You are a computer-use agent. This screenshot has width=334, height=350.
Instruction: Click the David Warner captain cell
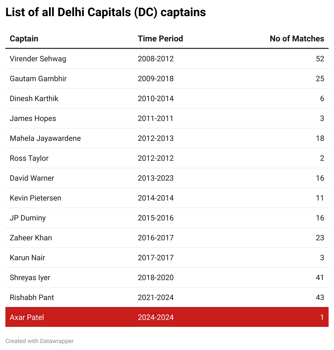[32, 178]
